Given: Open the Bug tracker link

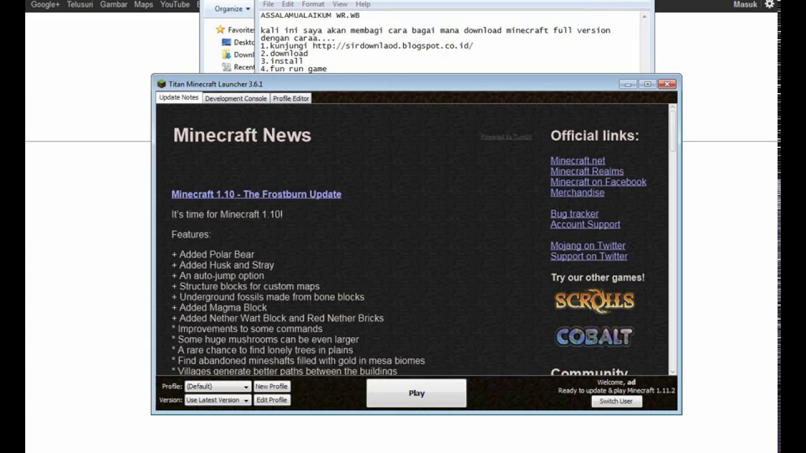Looking at the screenshot, I should point(574,214).
